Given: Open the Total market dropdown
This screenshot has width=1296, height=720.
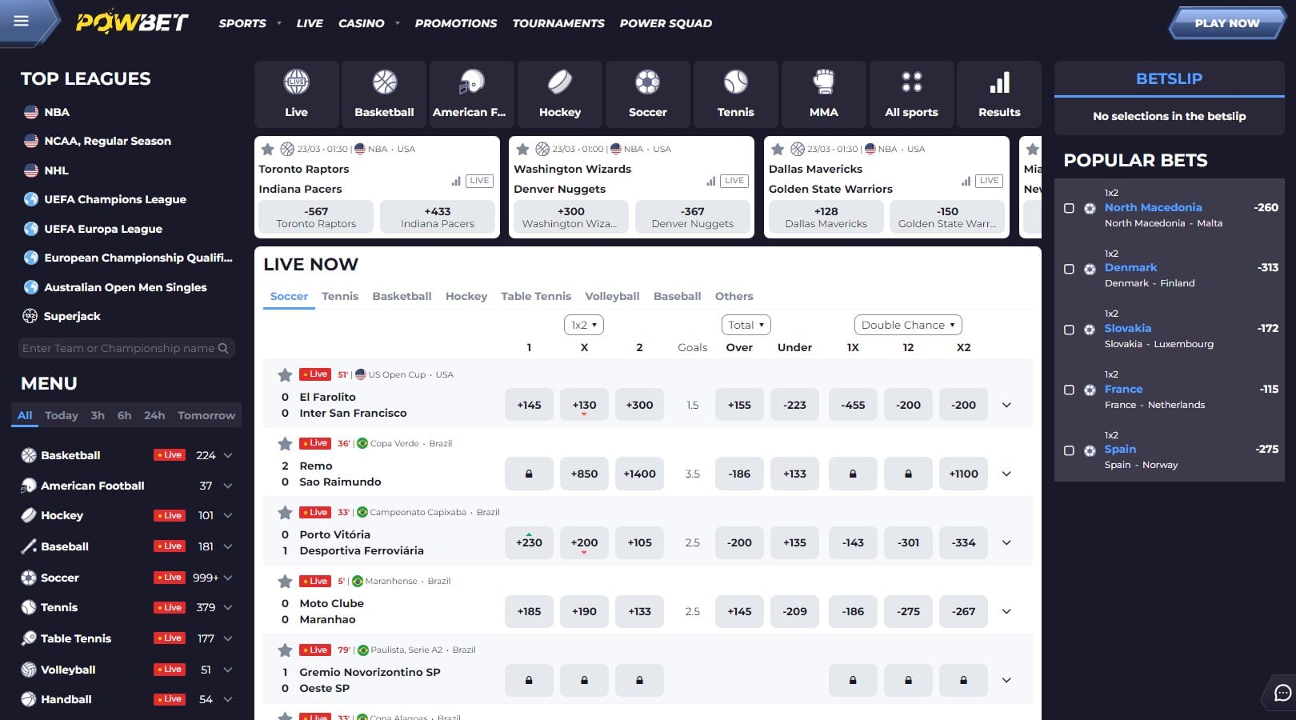Looking at the screenshot, I should [746, 325].
